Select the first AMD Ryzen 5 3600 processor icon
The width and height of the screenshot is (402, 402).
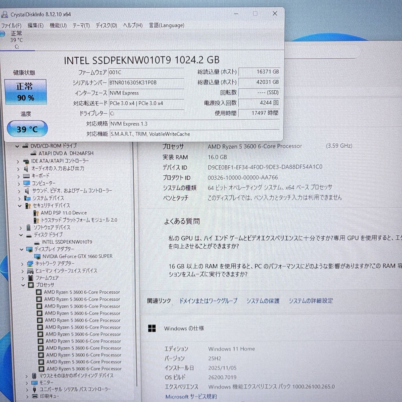tap(39, 292)
